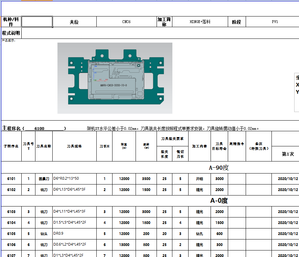The image size is (299, 257).
Task: Click the 开粗 machining content cell
Action: 199,179
